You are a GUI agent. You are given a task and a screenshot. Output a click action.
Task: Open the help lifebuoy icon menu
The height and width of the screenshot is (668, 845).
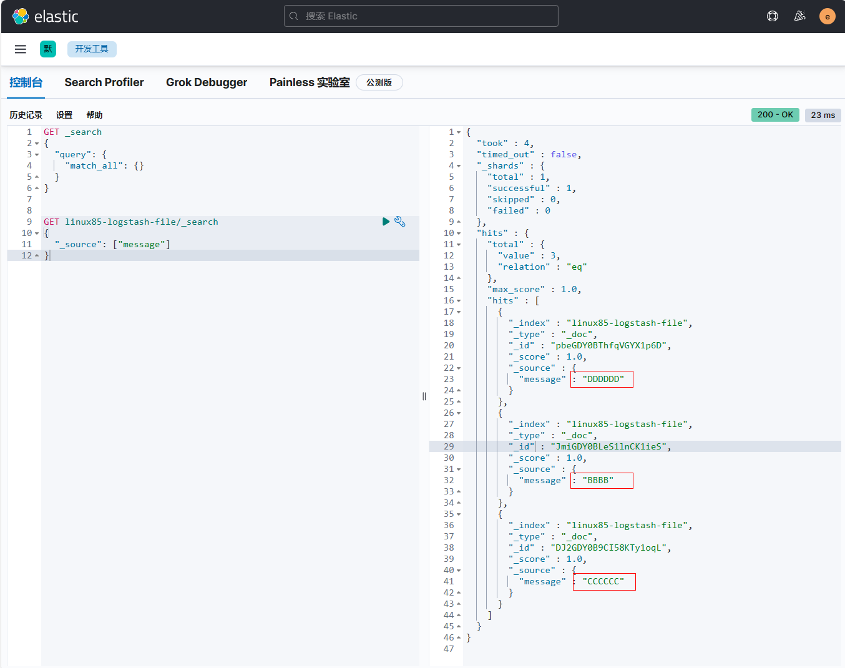[772, 16]
